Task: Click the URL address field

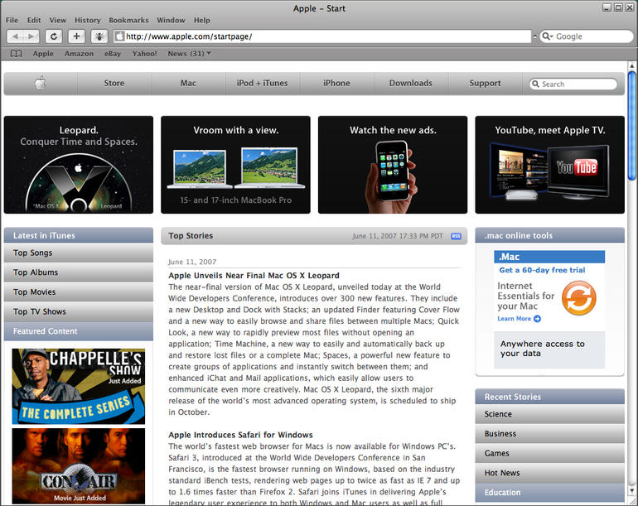Action: (323, 36)
